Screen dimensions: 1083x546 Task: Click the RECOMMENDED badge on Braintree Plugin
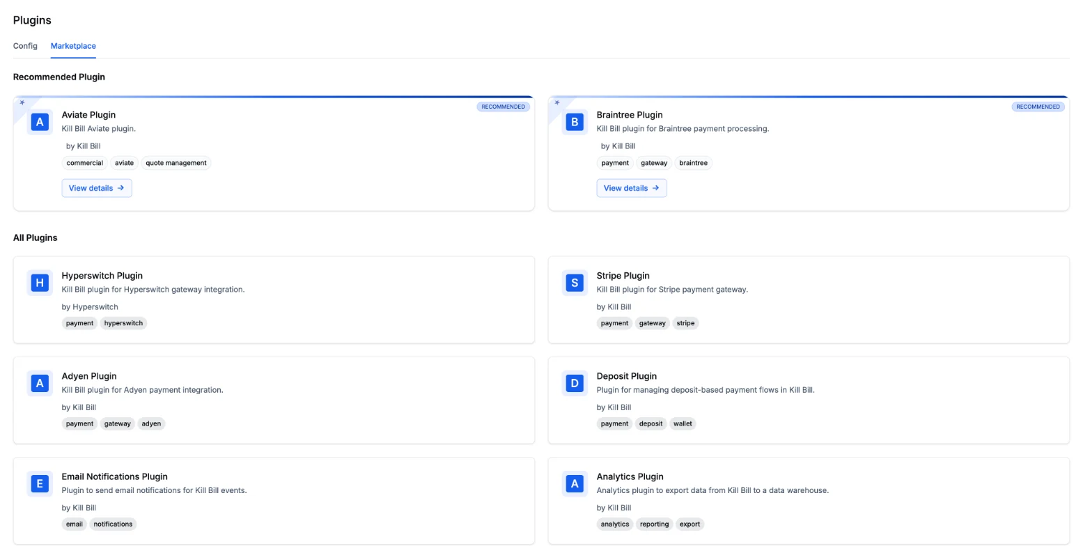[x=1038, y=107]
